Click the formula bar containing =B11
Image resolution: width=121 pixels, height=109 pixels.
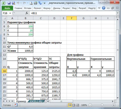pos(72,13)
